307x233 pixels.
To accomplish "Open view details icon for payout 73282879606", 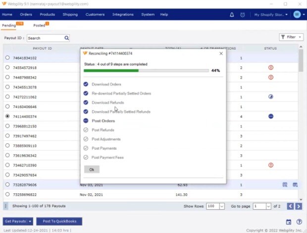I will click(285, 184).
